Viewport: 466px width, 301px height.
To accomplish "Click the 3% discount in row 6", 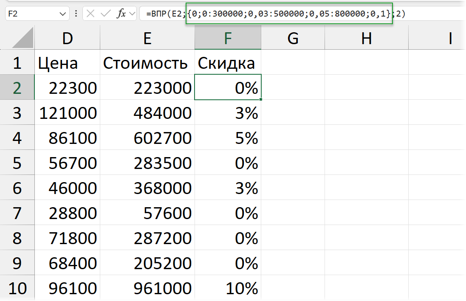I will [x=228, y=188].
